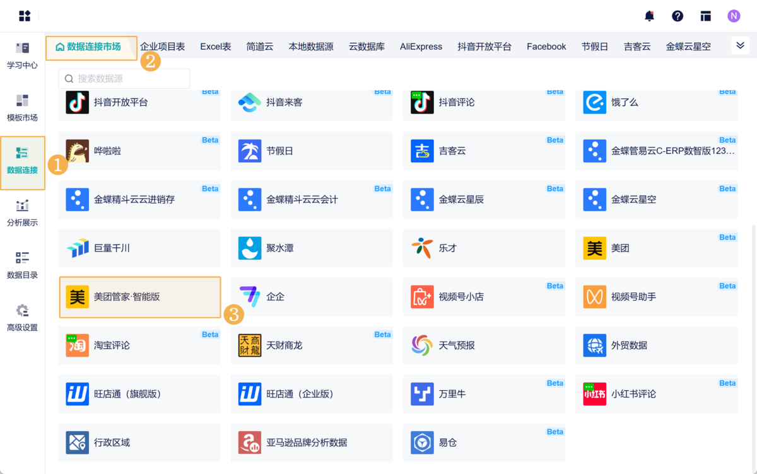
Task: Click the vertical scrollbar on the right
Action: (753, 344)
